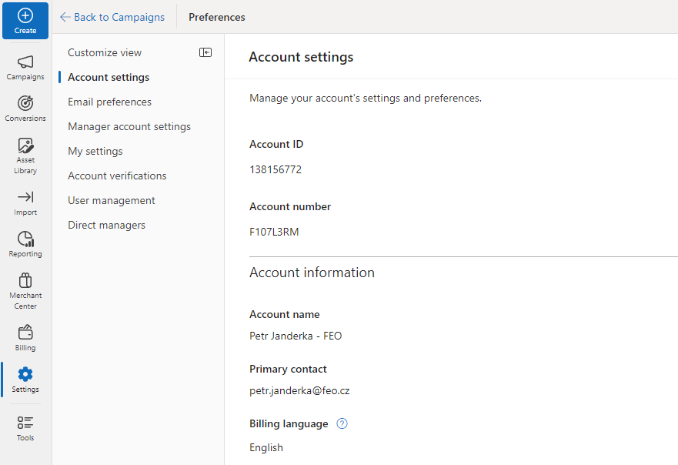Viewport: 678px width, 465px height.
Task: Collapse the preferences side panel
Action: (x=205, y=52)
